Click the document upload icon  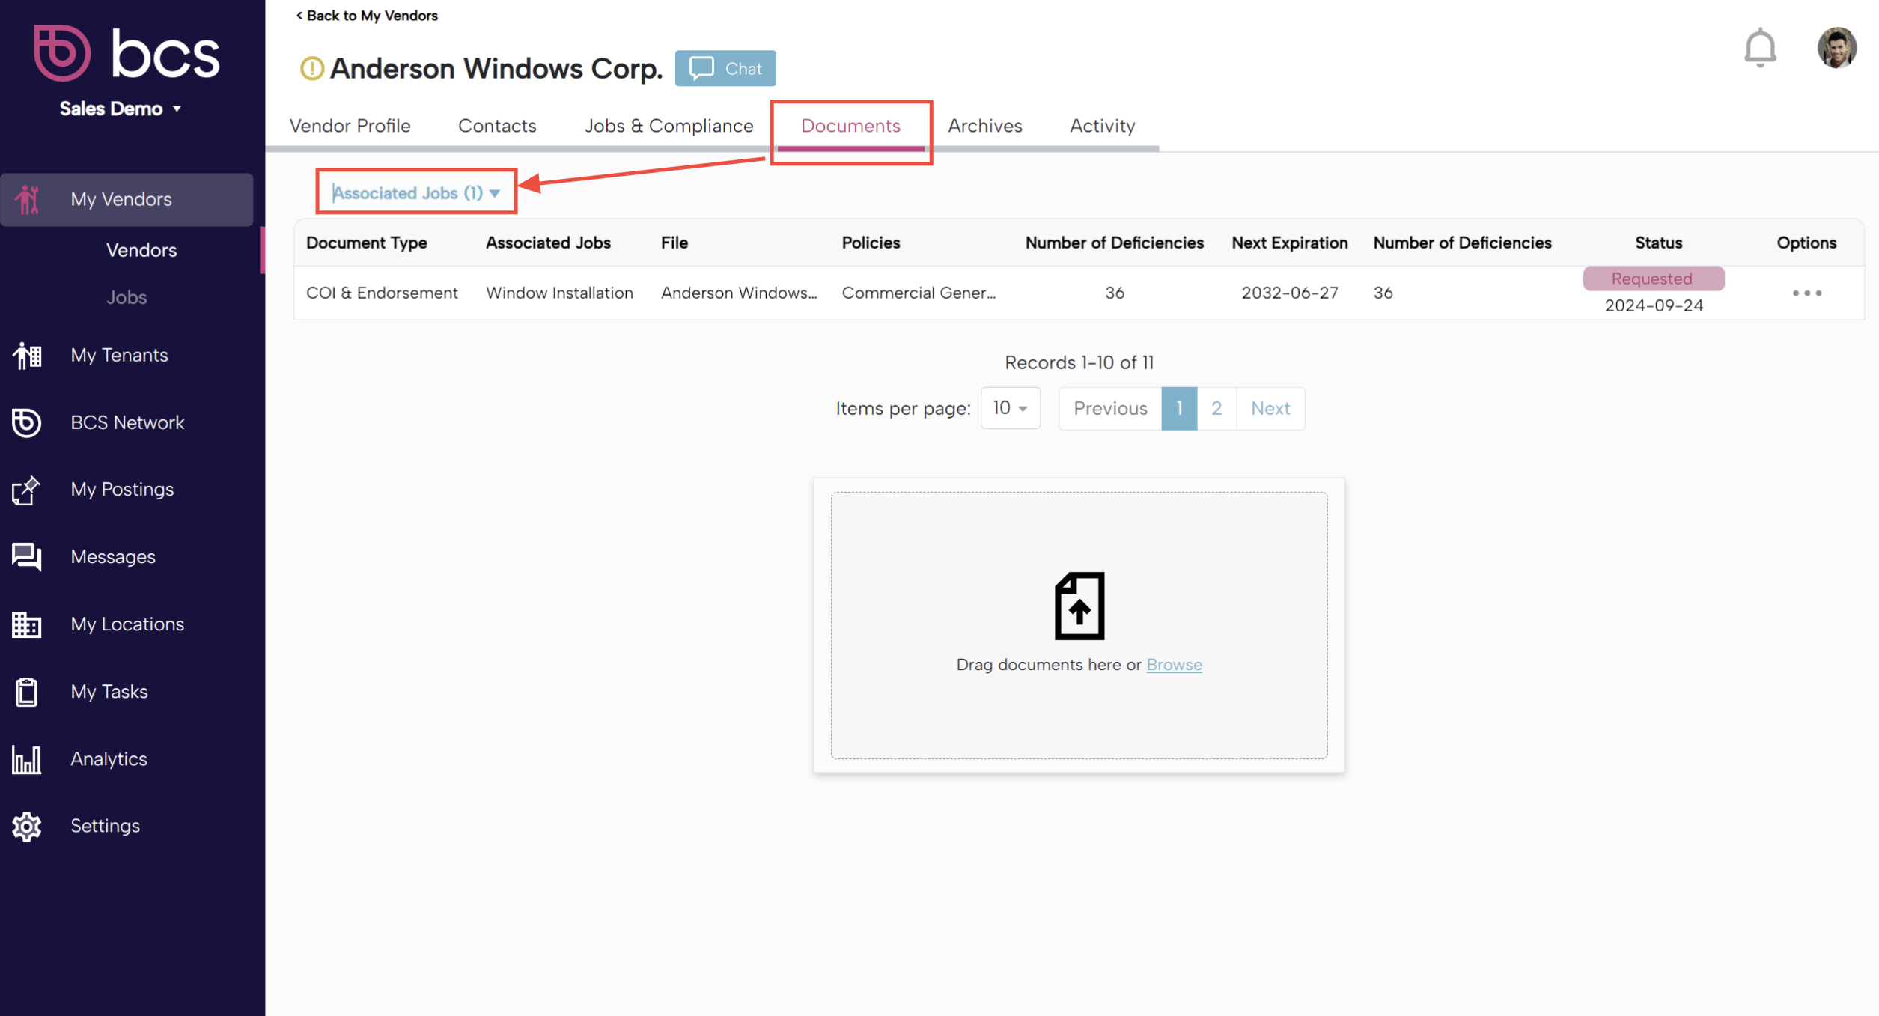1079,606
